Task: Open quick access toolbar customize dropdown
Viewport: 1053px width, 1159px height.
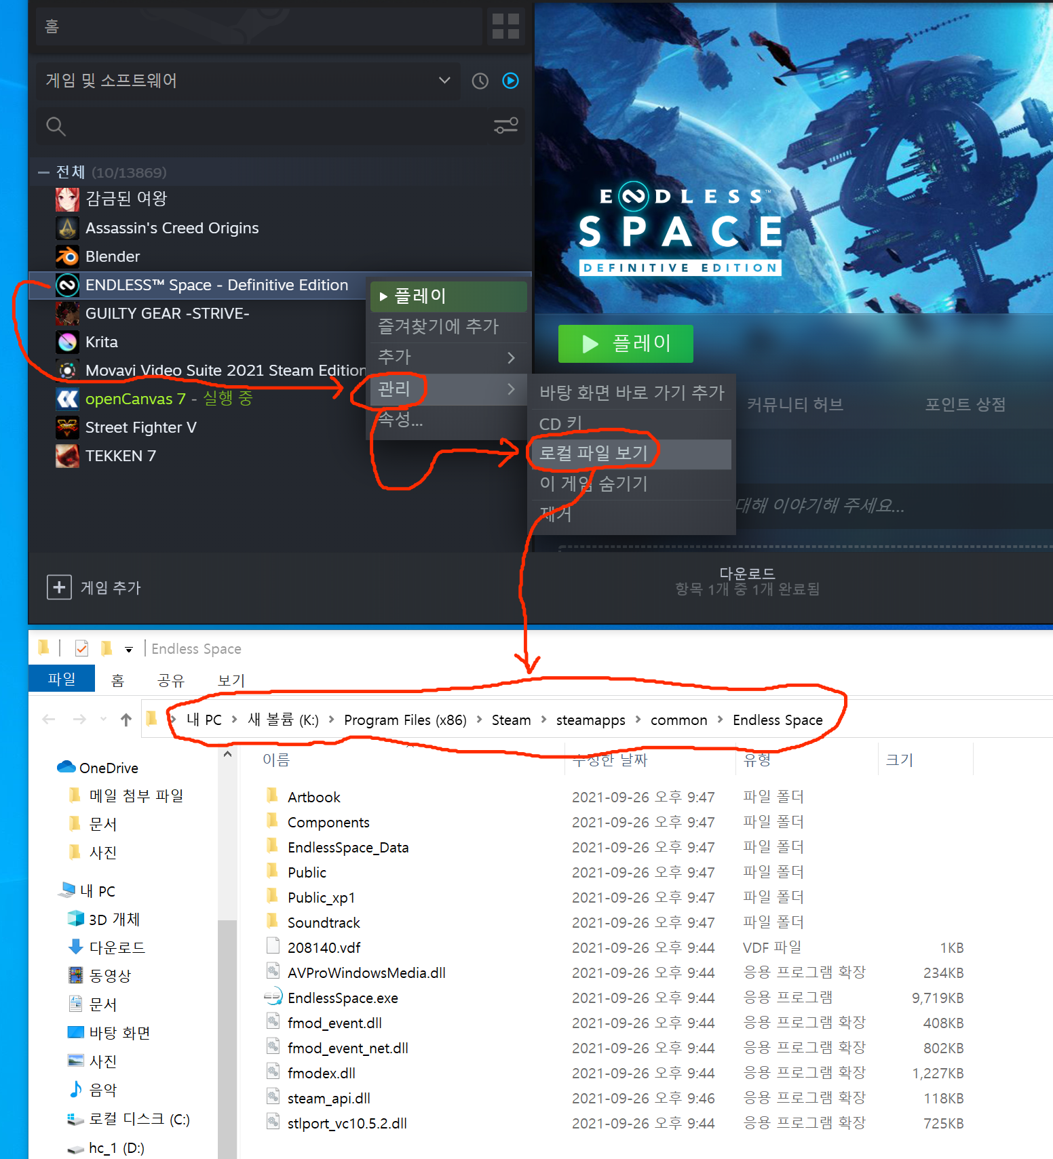Action: coord(129,650)
